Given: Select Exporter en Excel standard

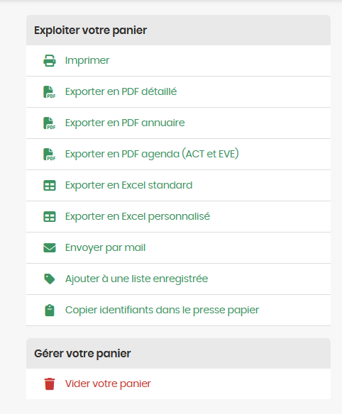Looking at the screenshot, I should click(128, 185).
